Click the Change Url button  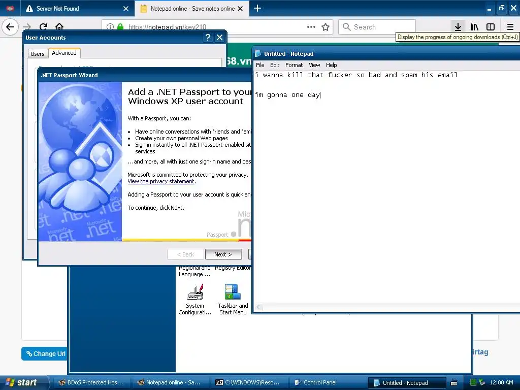click(45, 353)
